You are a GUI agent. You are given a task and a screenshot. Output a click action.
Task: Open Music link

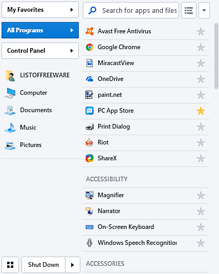[28, 128]
